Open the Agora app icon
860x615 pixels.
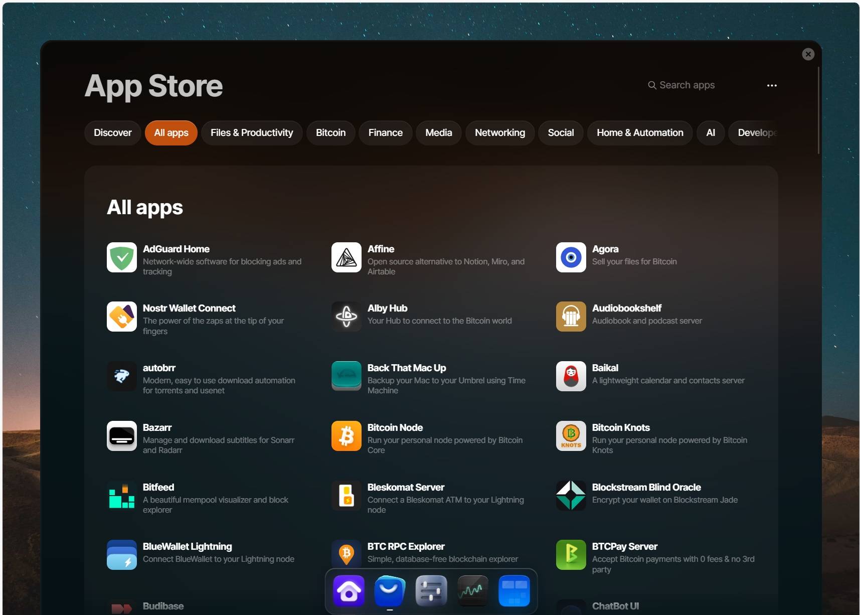click(571, 257)
